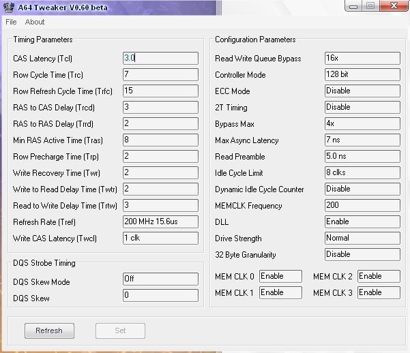Open the Write CAS Latency (Twcl) field

click(x=160, y=238)
